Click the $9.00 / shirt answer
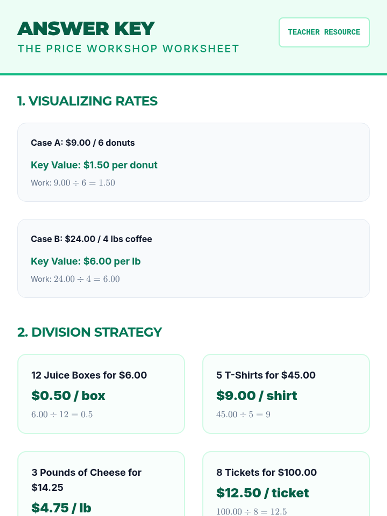The image size is (387, 516). [x=257, y=396]
